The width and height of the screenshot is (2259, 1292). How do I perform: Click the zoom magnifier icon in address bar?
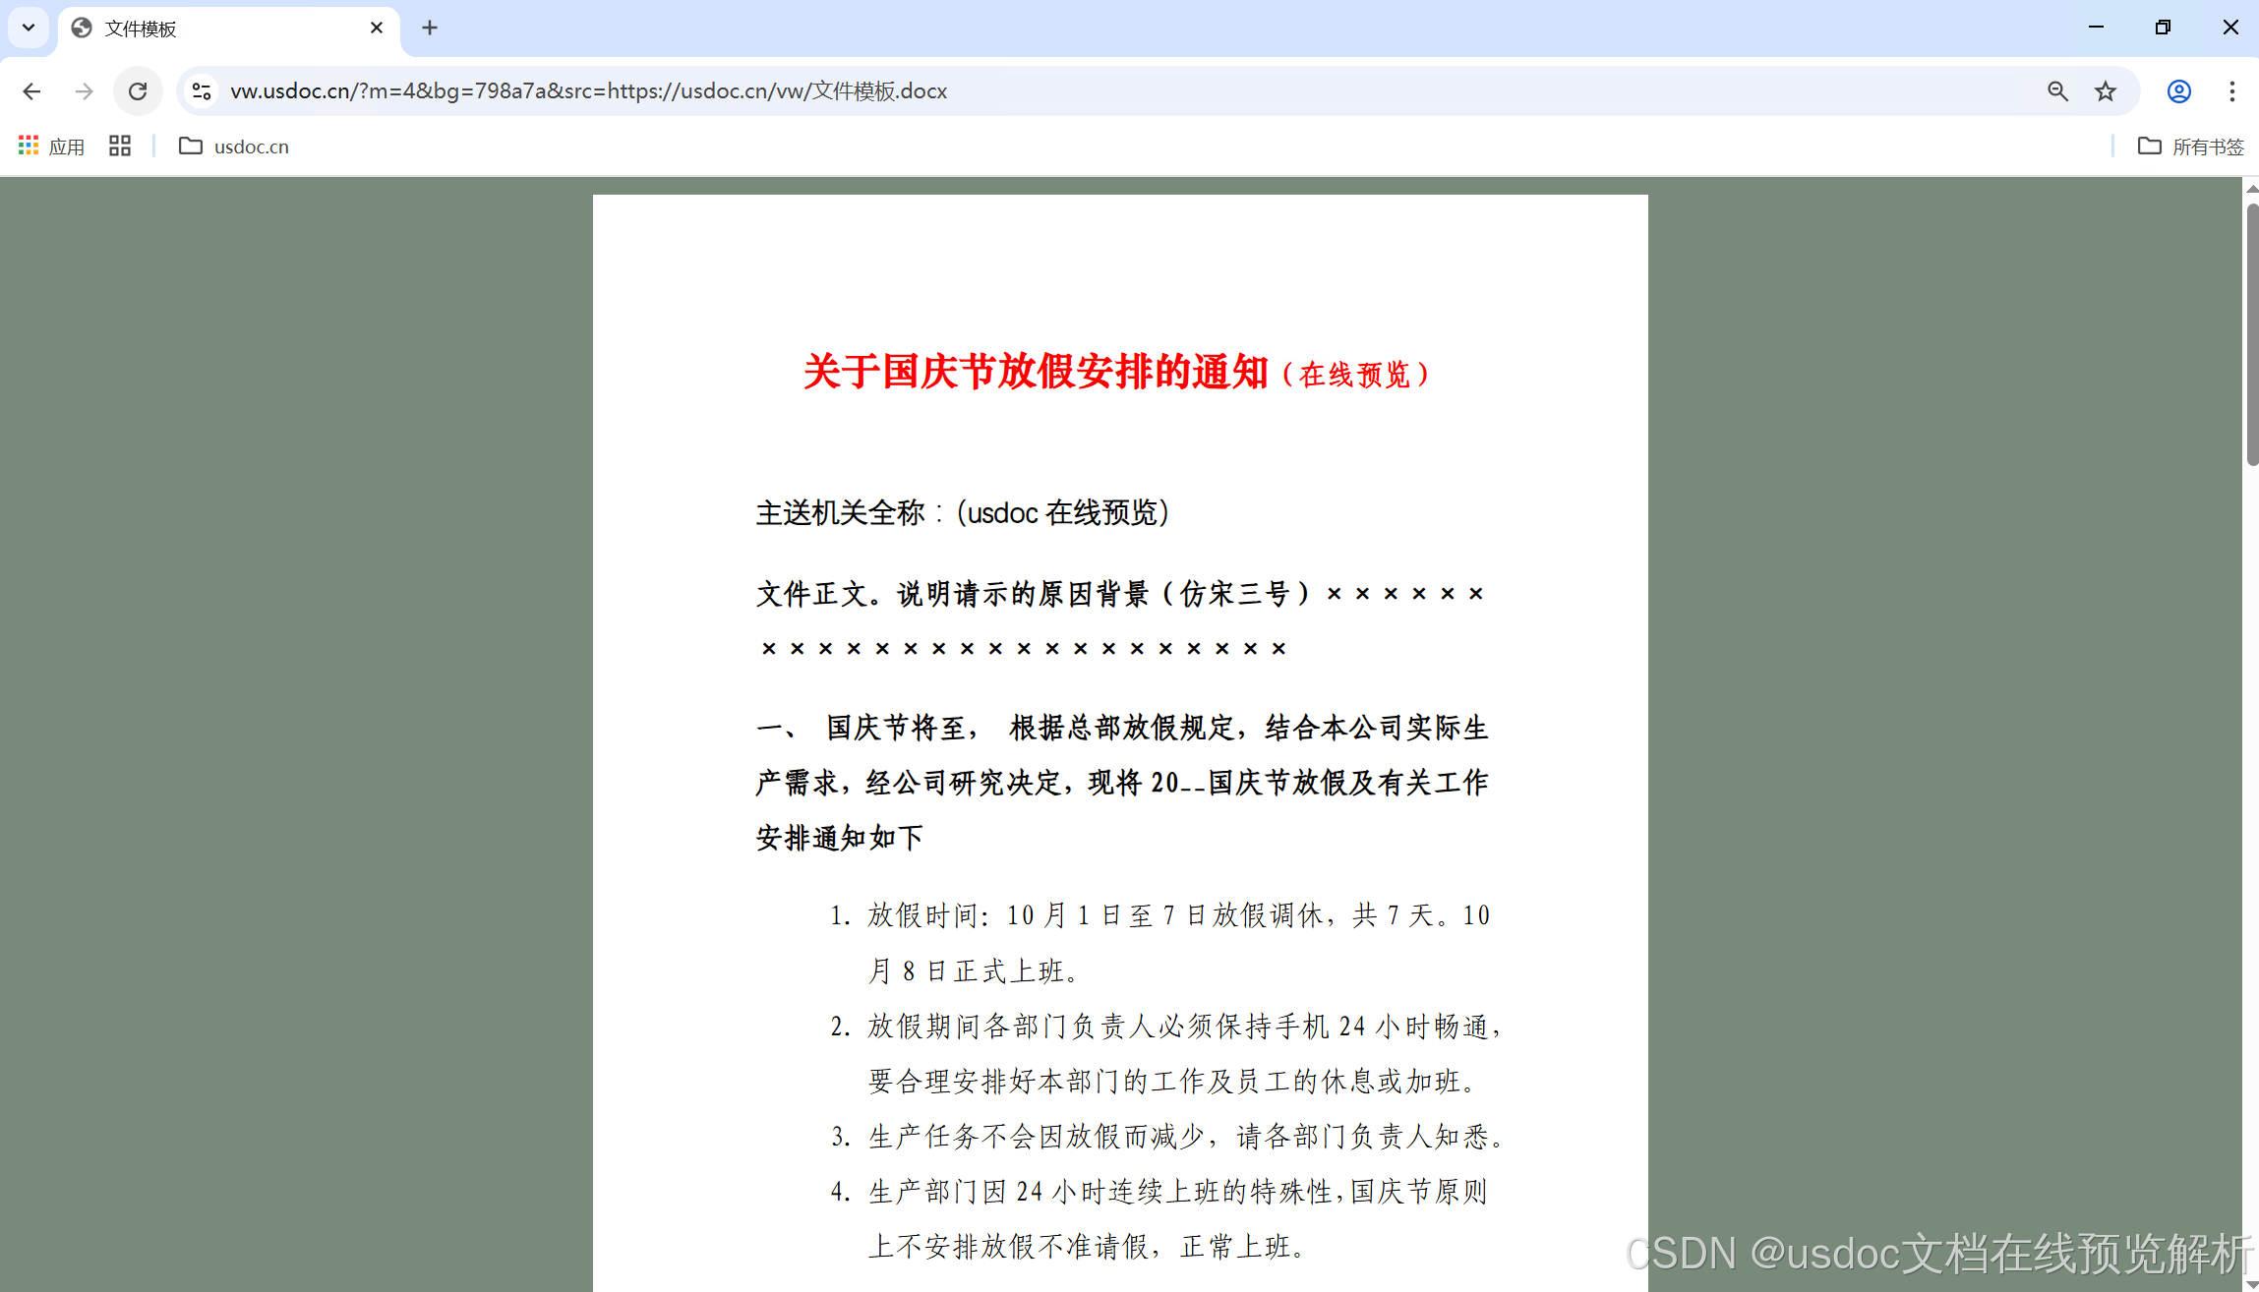(x=2057, y=90)
